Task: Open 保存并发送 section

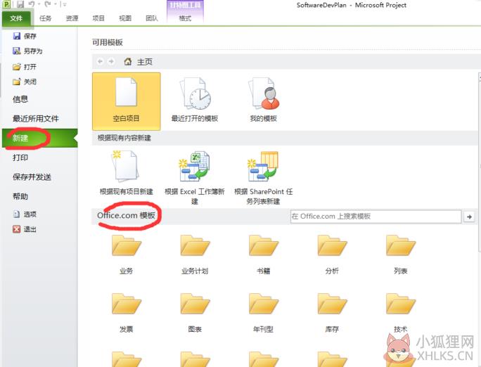Action: pyautogui.click(x=32, y=177)
